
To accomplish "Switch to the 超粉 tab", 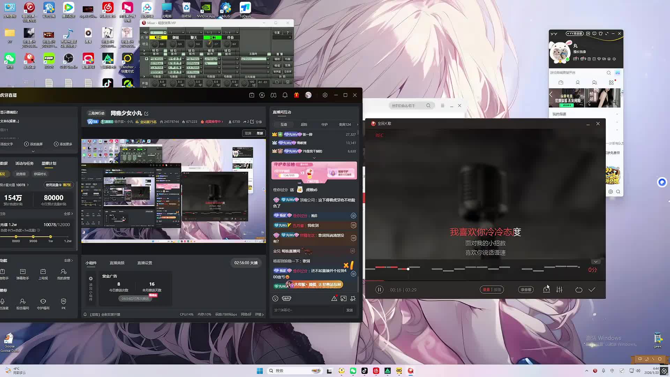I will click(x=304, y=125).
